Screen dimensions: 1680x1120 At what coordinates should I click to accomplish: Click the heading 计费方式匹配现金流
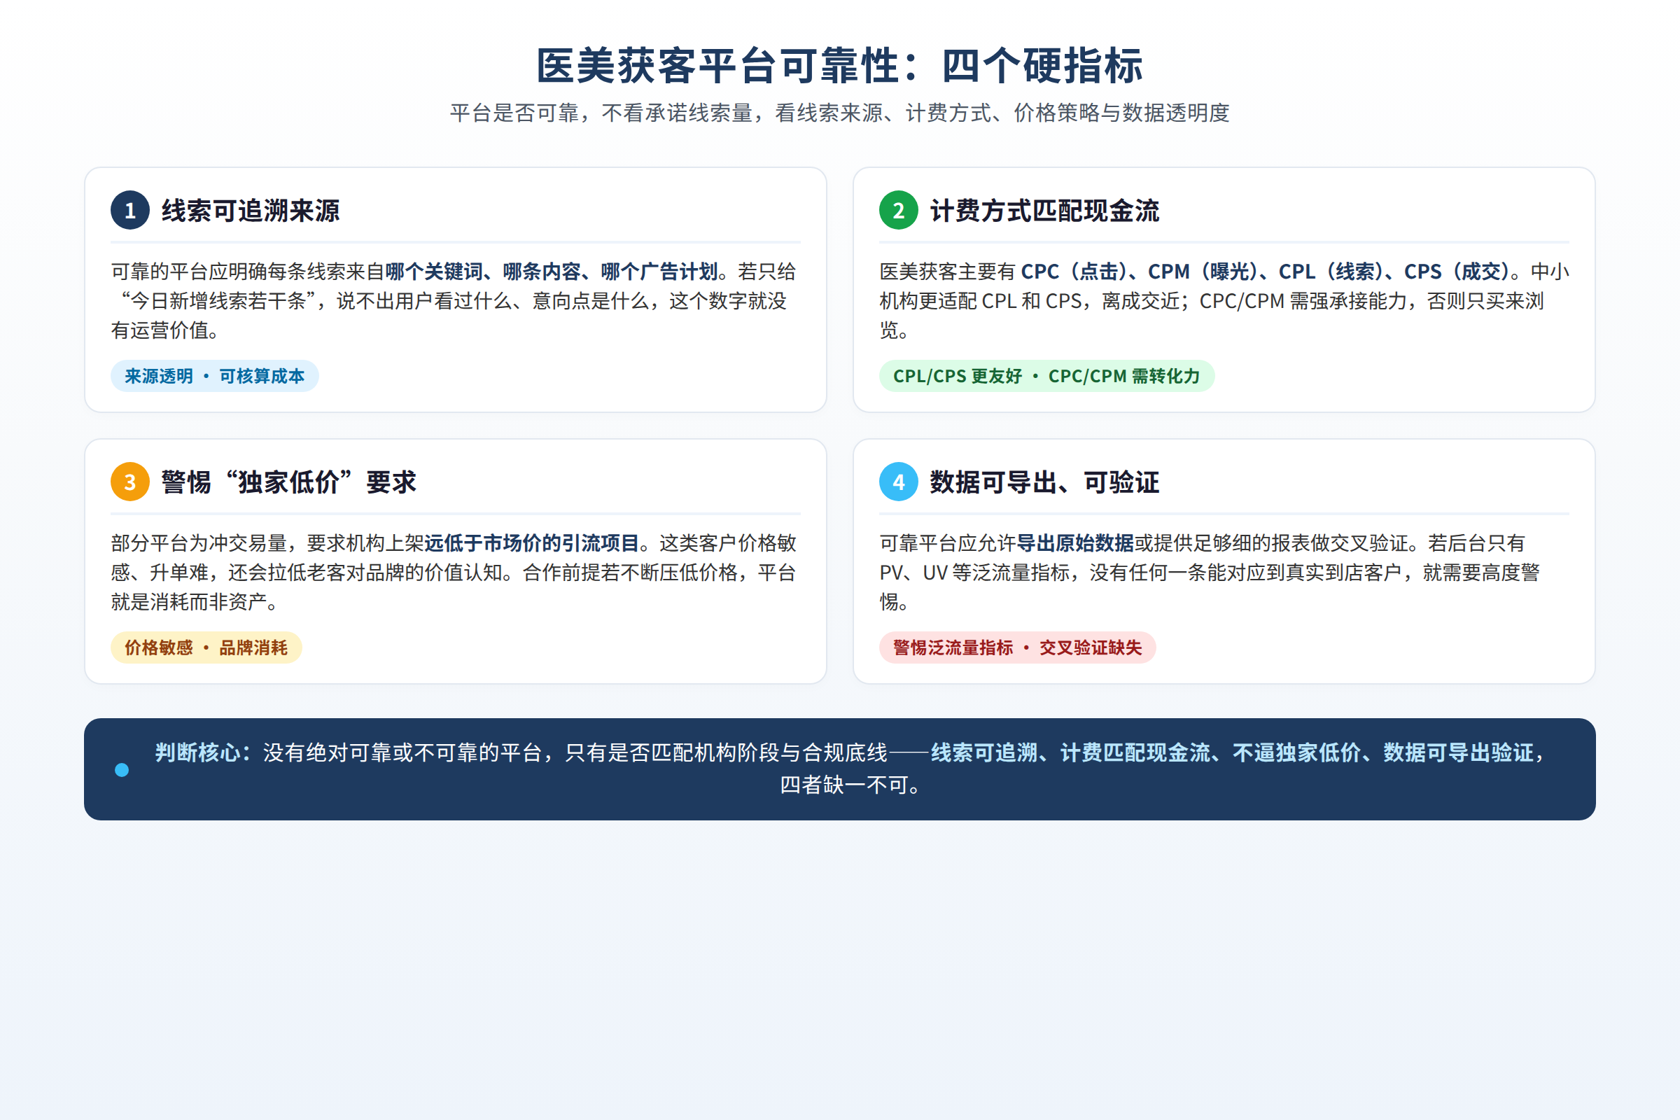[x=1044, y=211]
